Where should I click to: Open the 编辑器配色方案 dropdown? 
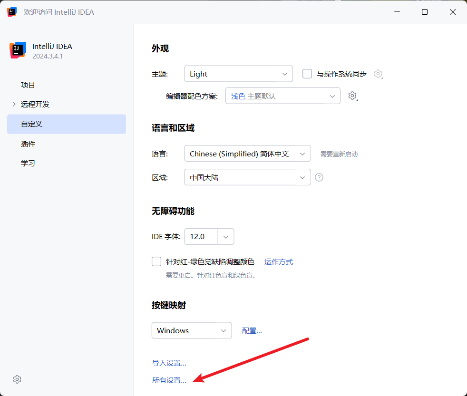[282, 96]
